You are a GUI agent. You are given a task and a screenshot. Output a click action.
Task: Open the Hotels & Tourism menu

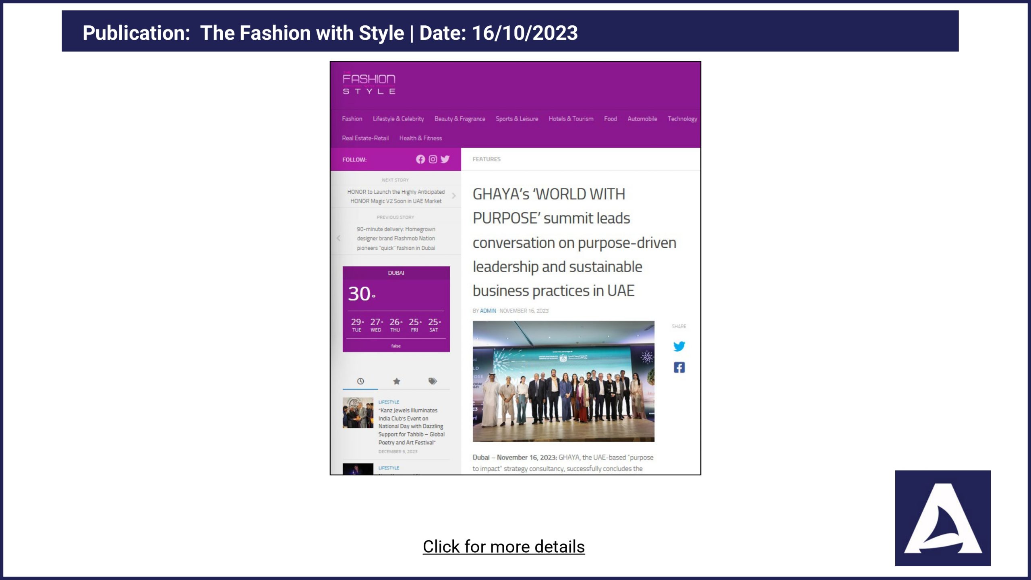coord(571,119)
